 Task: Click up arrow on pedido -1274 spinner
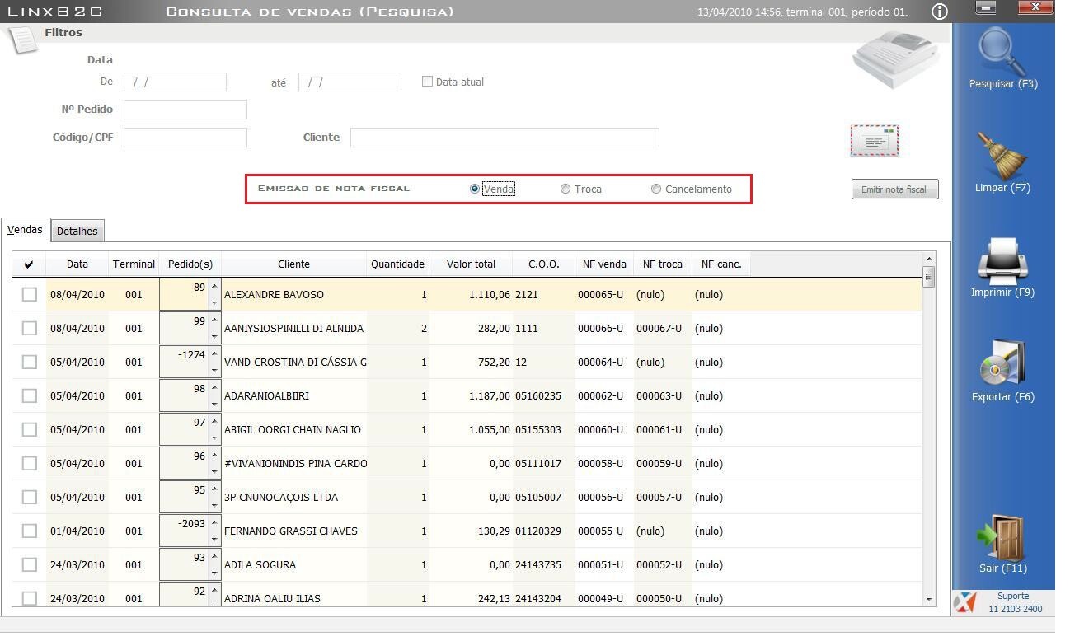click(x=214, y=354)
